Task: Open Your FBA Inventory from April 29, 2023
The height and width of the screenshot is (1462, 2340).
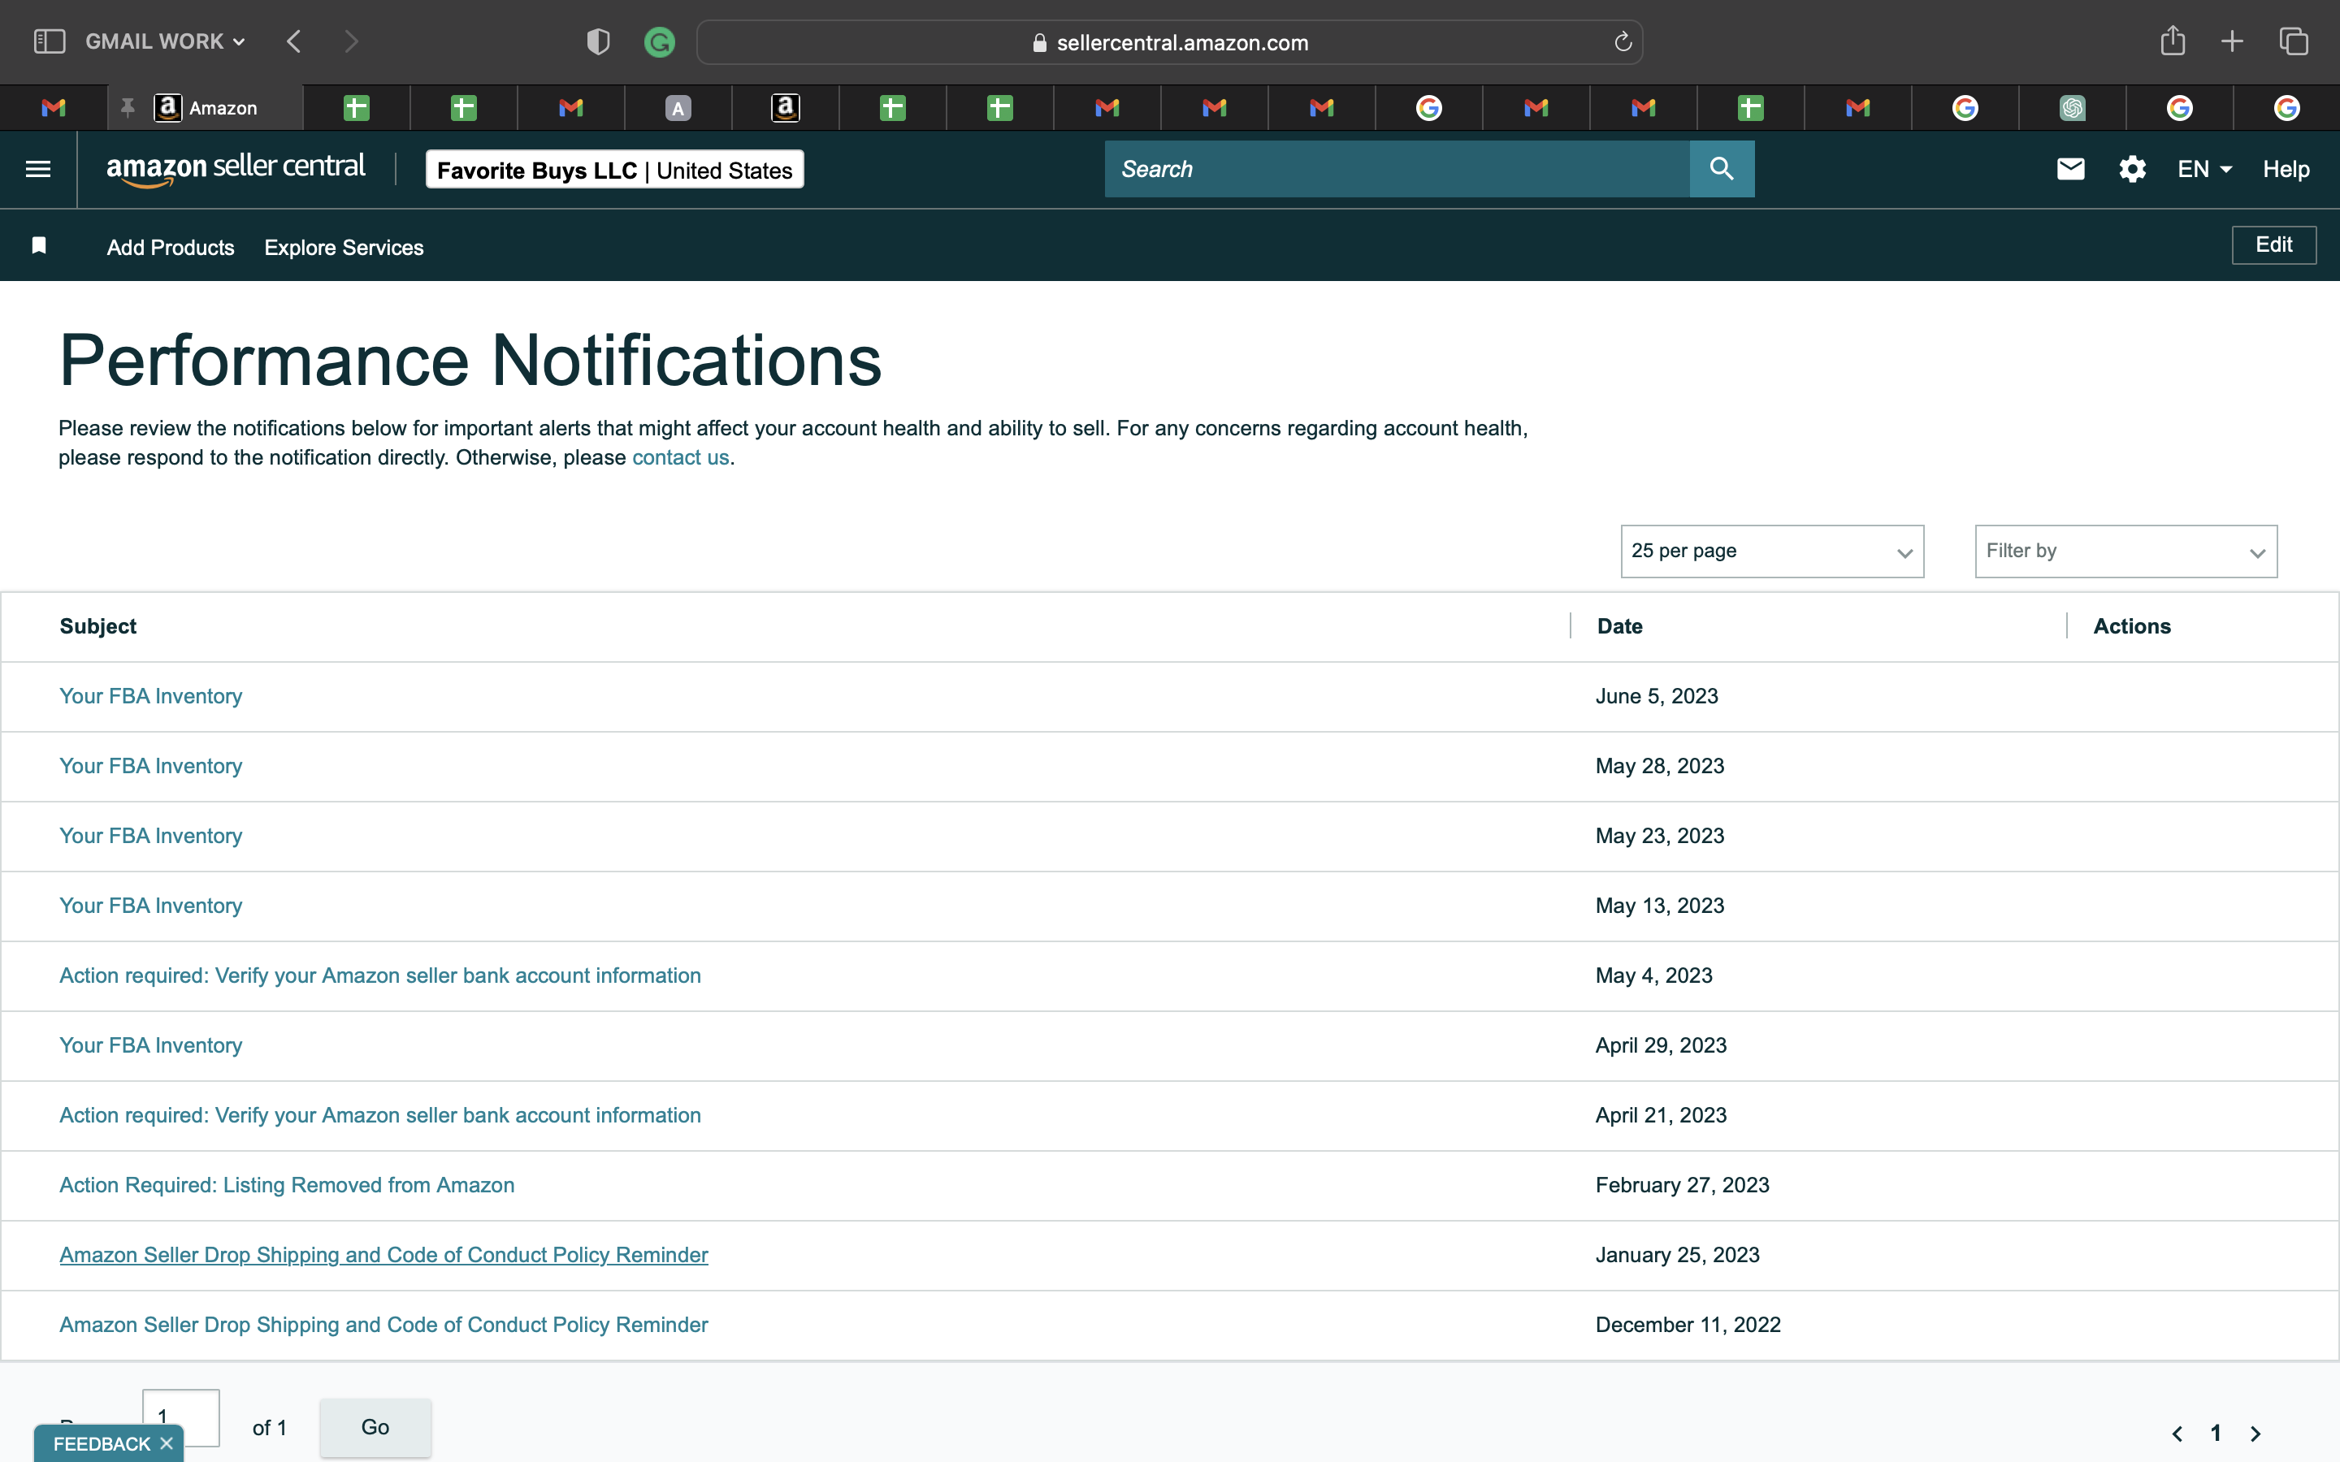Action: pyautogui.click(x=151, y=1045)
